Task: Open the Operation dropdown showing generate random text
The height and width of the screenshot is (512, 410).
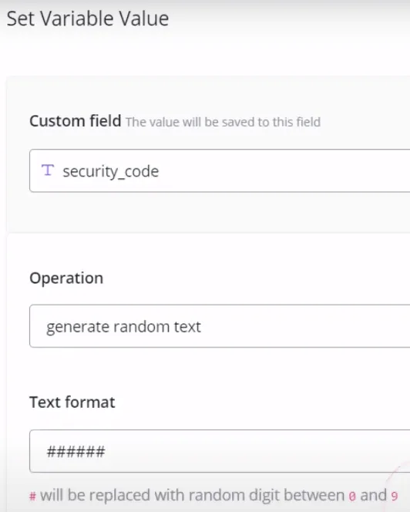Action: click(x=220, y=326)
